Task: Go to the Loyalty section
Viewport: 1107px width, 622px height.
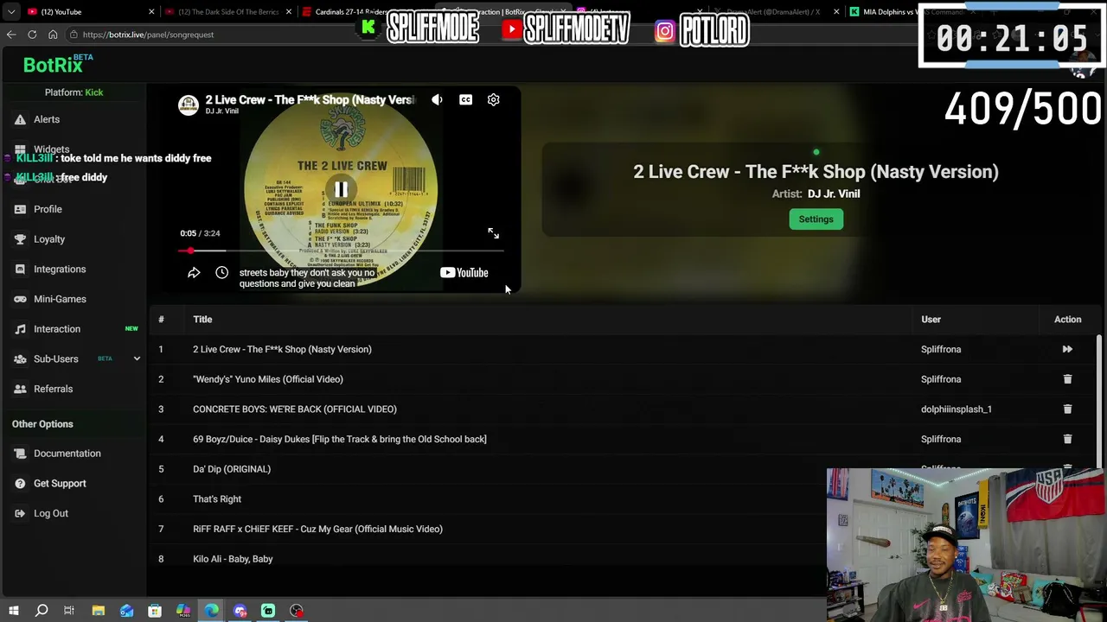Action: pyautogui.click(x=49, y=239)
